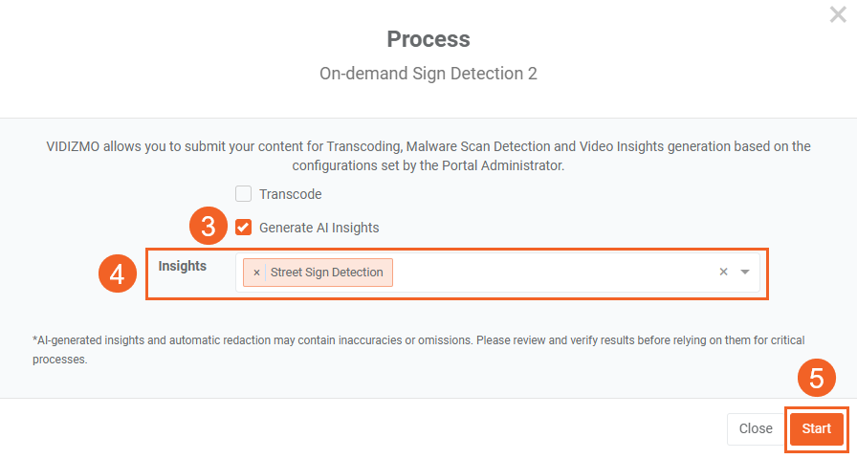
Task: Uncheck the Generate AI Insights checkbox
Action: (x=244, y=228)
